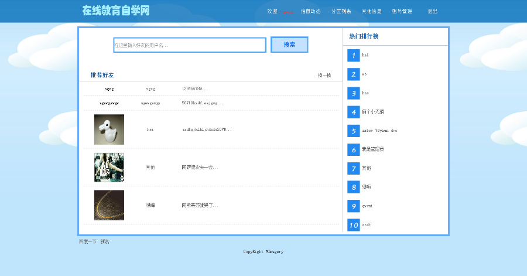Click the rank 8 badge icon
The width and height of the screenshot is (527, 276).
point(353,188)
